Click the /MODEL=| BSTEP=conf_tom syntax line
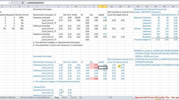The image size is (179, 100). click(147, 56)
